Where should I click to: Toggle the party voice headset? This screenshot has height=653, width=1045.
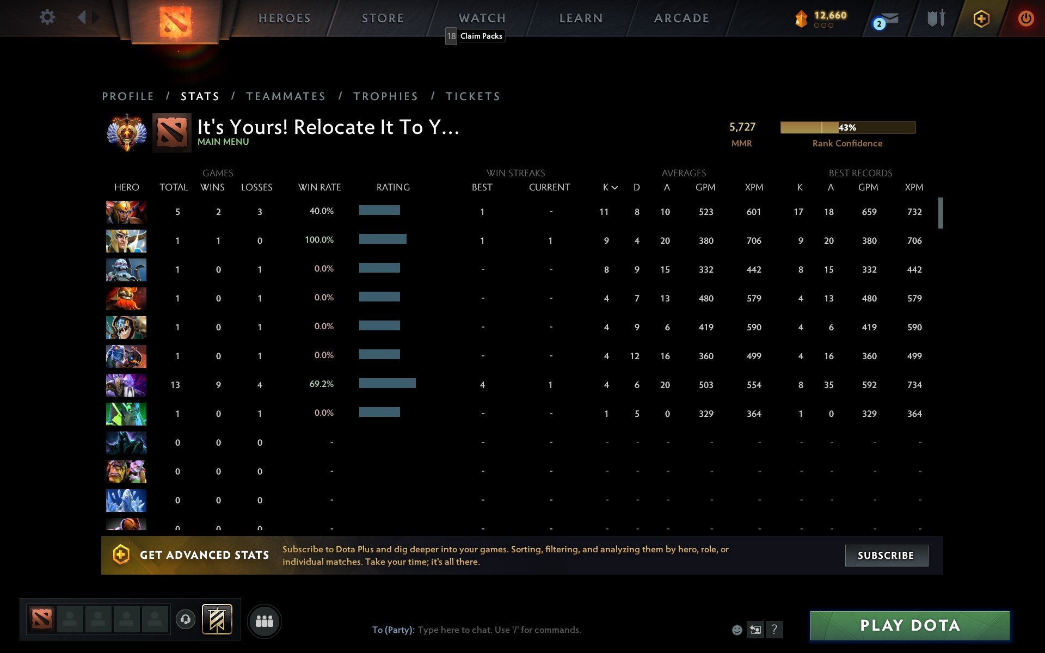(x=185, y=619)
